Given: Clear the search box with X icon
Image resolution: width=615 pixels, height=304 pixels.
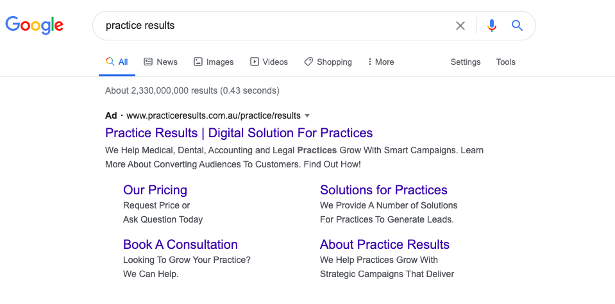Looking at the screenshot, I should [460, 26].
